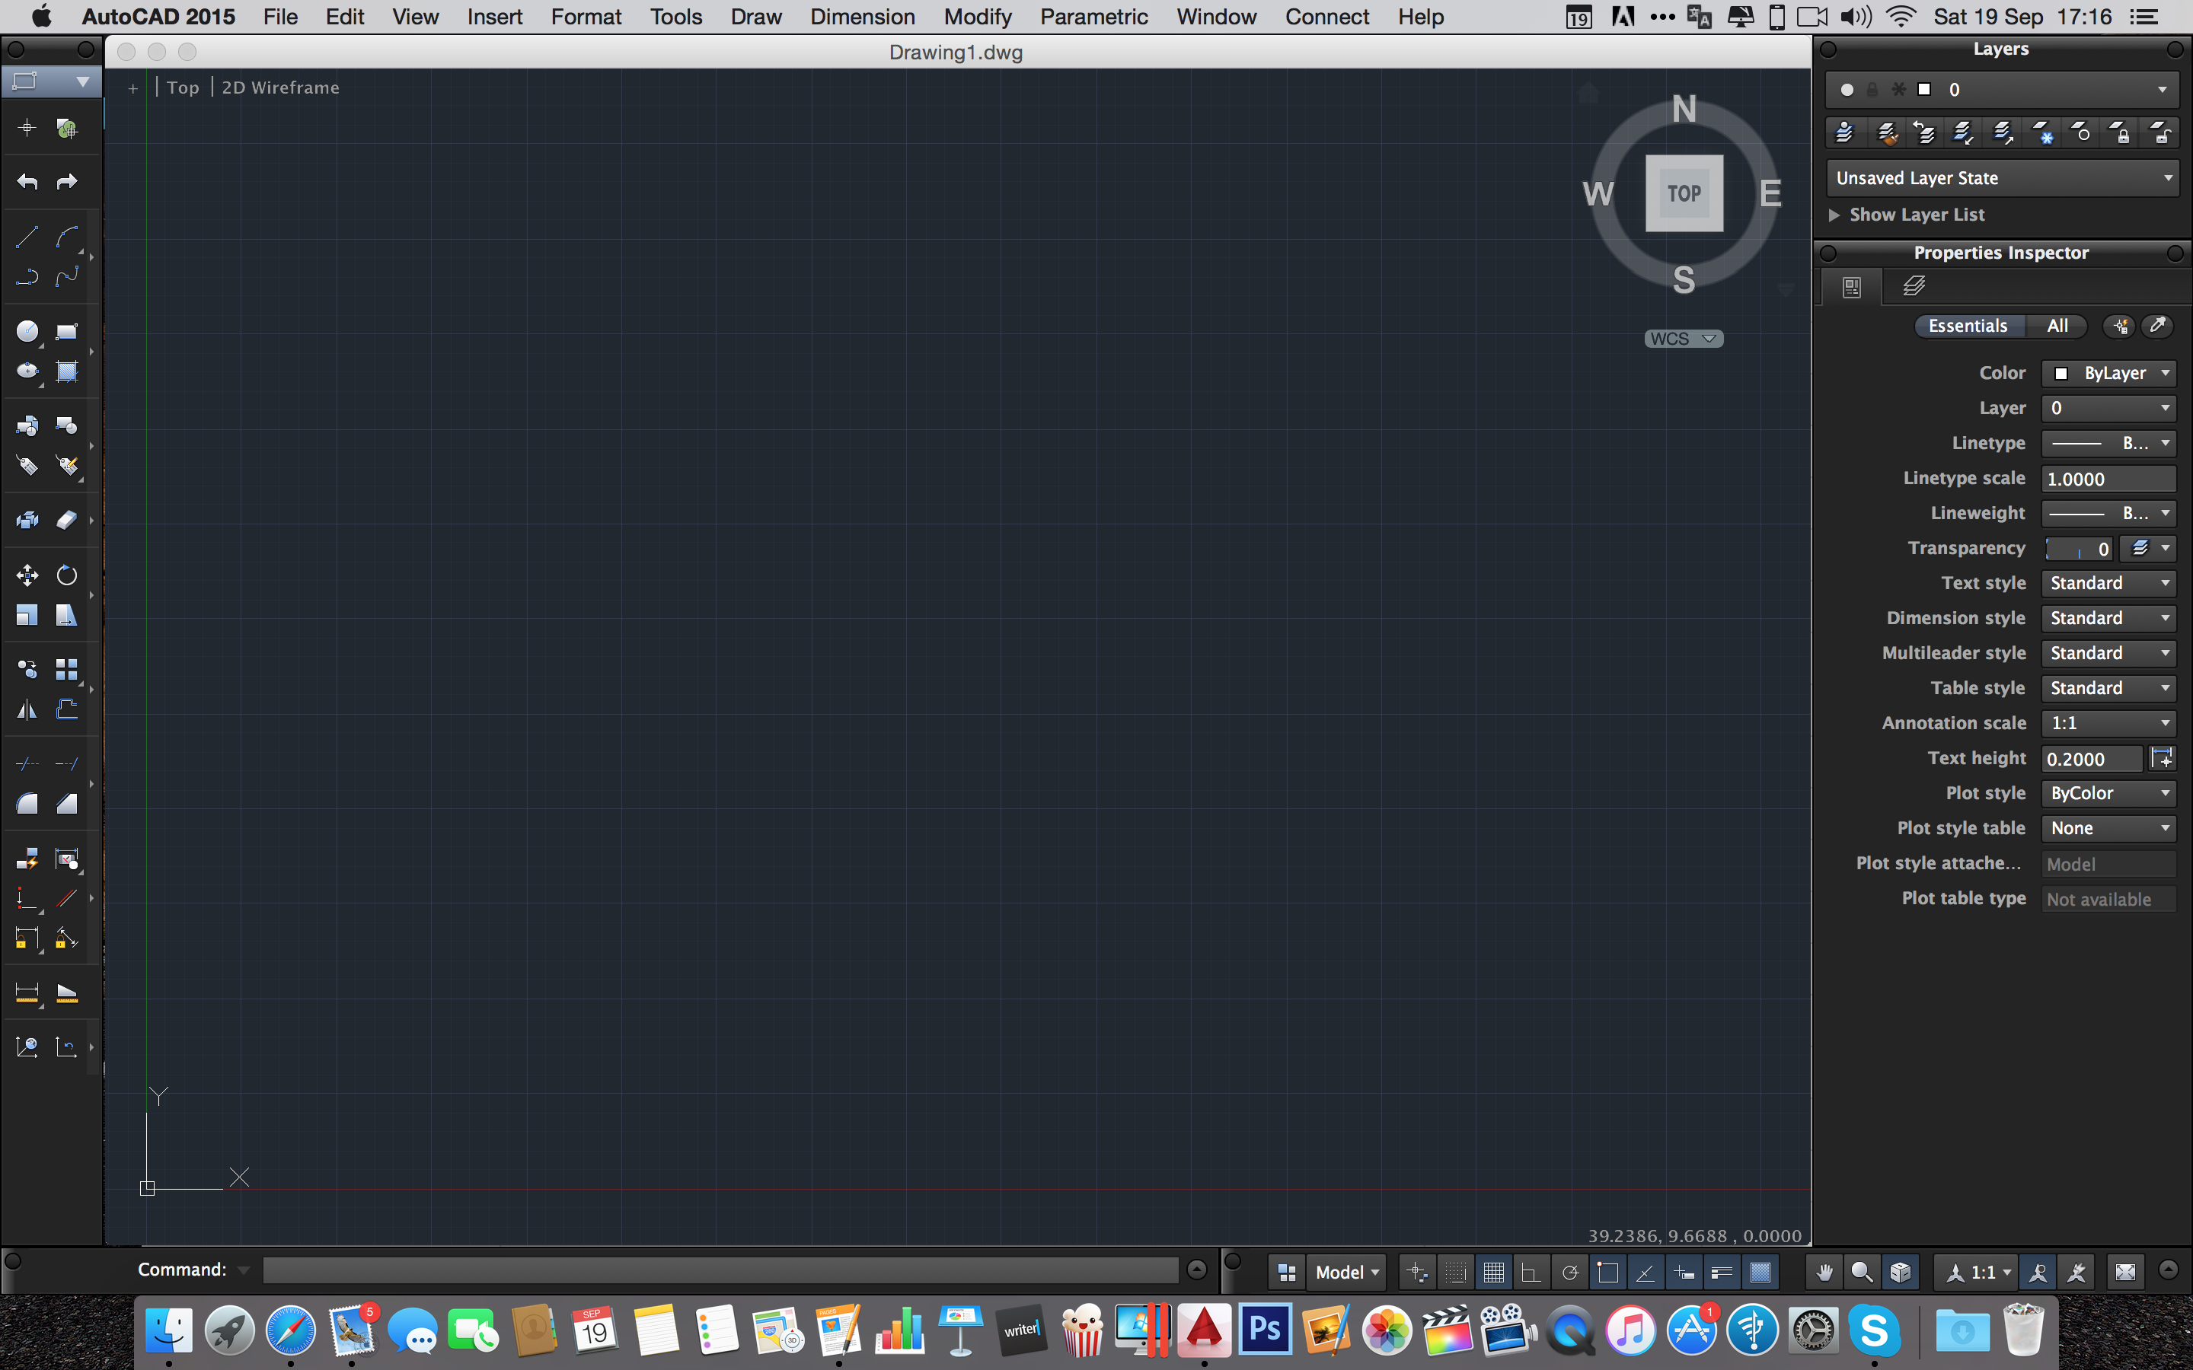
Task: Choose the Extend tool
Action: tap(67, 764)
